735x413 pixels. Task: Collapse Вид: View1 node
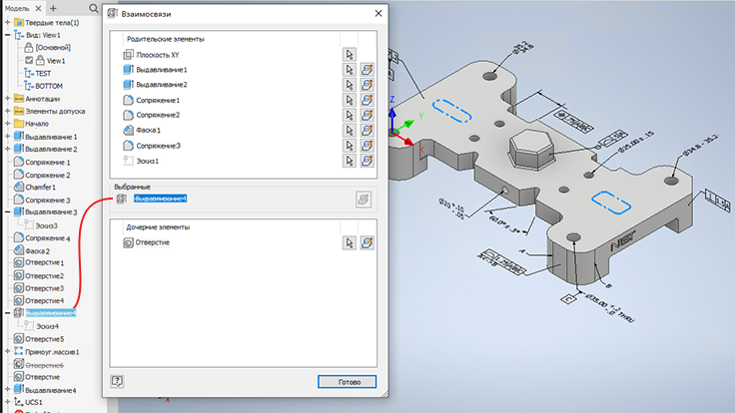[x=8, y=35]
